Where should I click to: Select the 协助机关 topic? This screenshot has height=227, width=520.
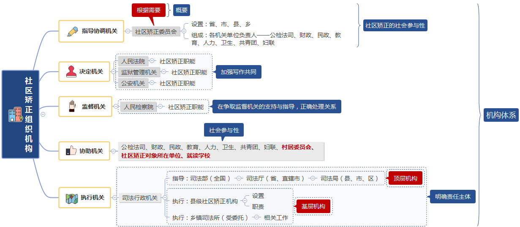84,151
